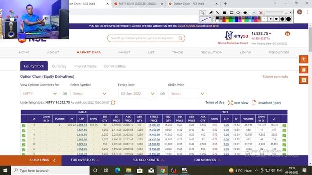Screen dimensions: 312x175
Task: Pick the middle brush size dot
Action: 276,19
